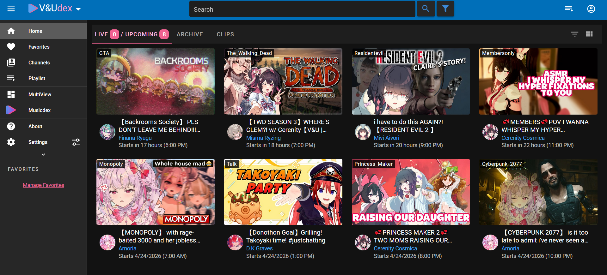Click Mivi Aivori's channel avatar
607x275 pixels.
[363, 132]
